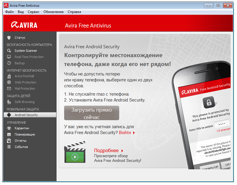Play the video clapperboard overview
237x185 pixels.
coord(75,152)
